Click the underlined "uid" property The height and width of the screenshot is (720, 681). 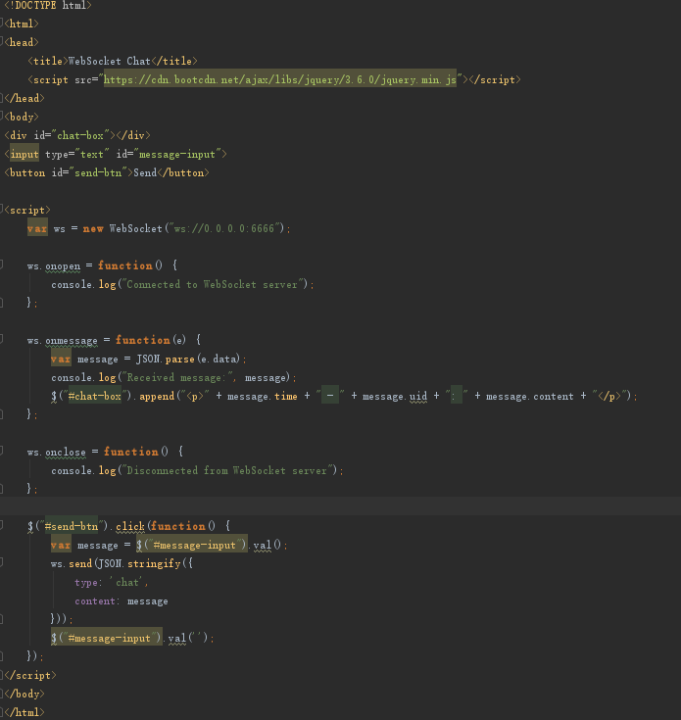pyautogui.click(x=418, y=397)
